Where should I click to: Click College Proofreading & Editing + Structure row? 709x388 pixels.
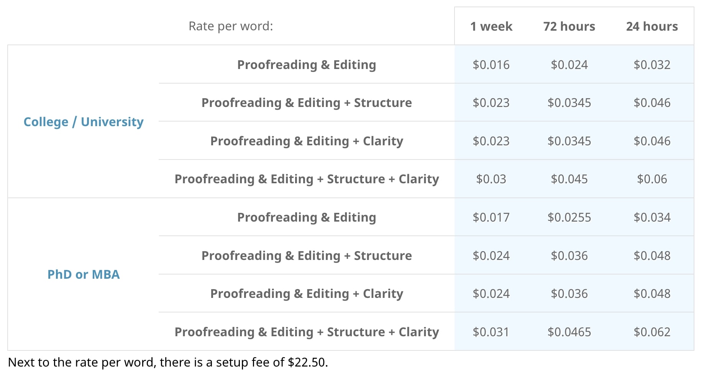(307, 103)
